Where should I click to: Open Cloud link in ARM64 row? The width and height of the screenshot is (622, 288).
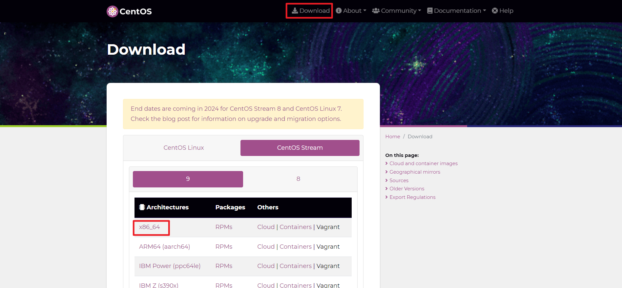pos(266,247)
